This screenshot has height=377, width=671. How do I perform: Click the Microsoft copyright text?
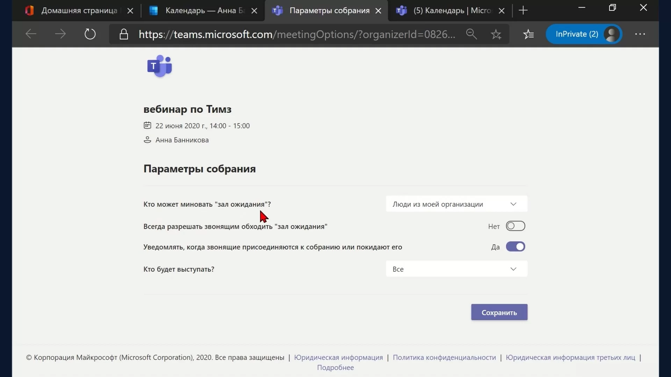(x=155, y=357)
